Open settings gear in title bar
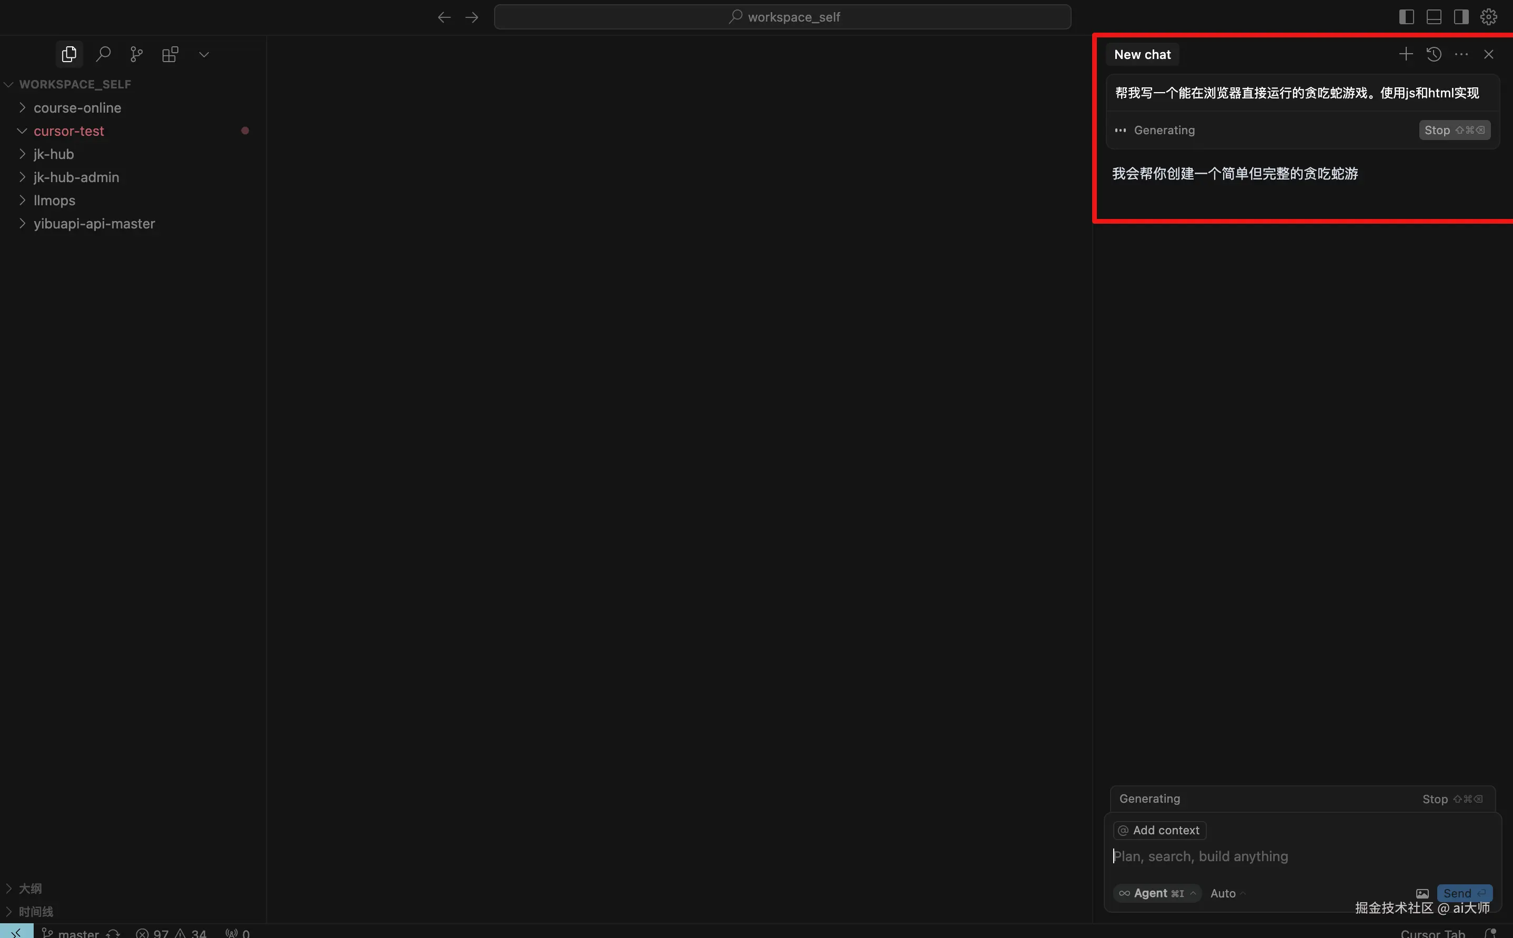 [x=1488, y=17]
